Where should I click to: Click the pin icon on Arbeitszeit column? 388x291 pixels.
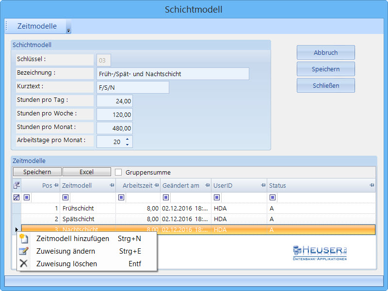coord(157,186)
